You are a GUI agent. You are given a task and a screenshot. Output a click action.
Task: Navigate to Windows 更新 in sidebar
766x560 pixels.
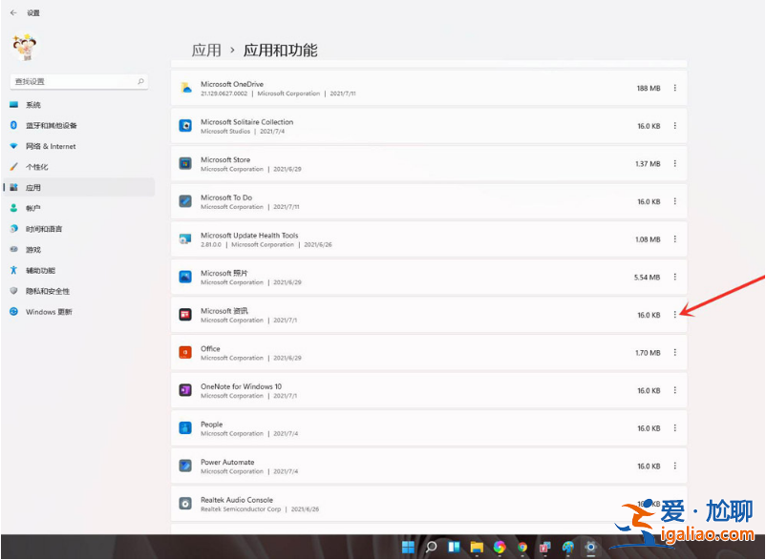49,312
